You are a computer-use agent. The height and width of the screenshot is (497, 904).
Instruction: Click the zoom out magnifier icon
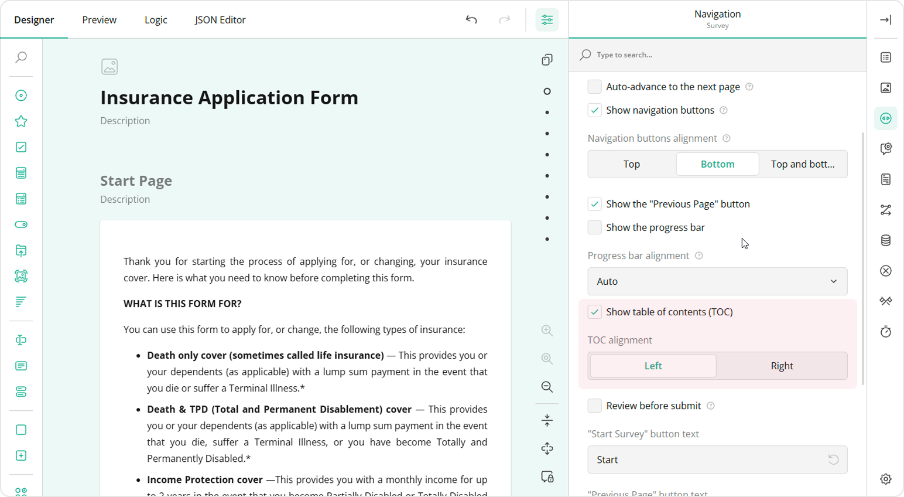tap(547, 387)
